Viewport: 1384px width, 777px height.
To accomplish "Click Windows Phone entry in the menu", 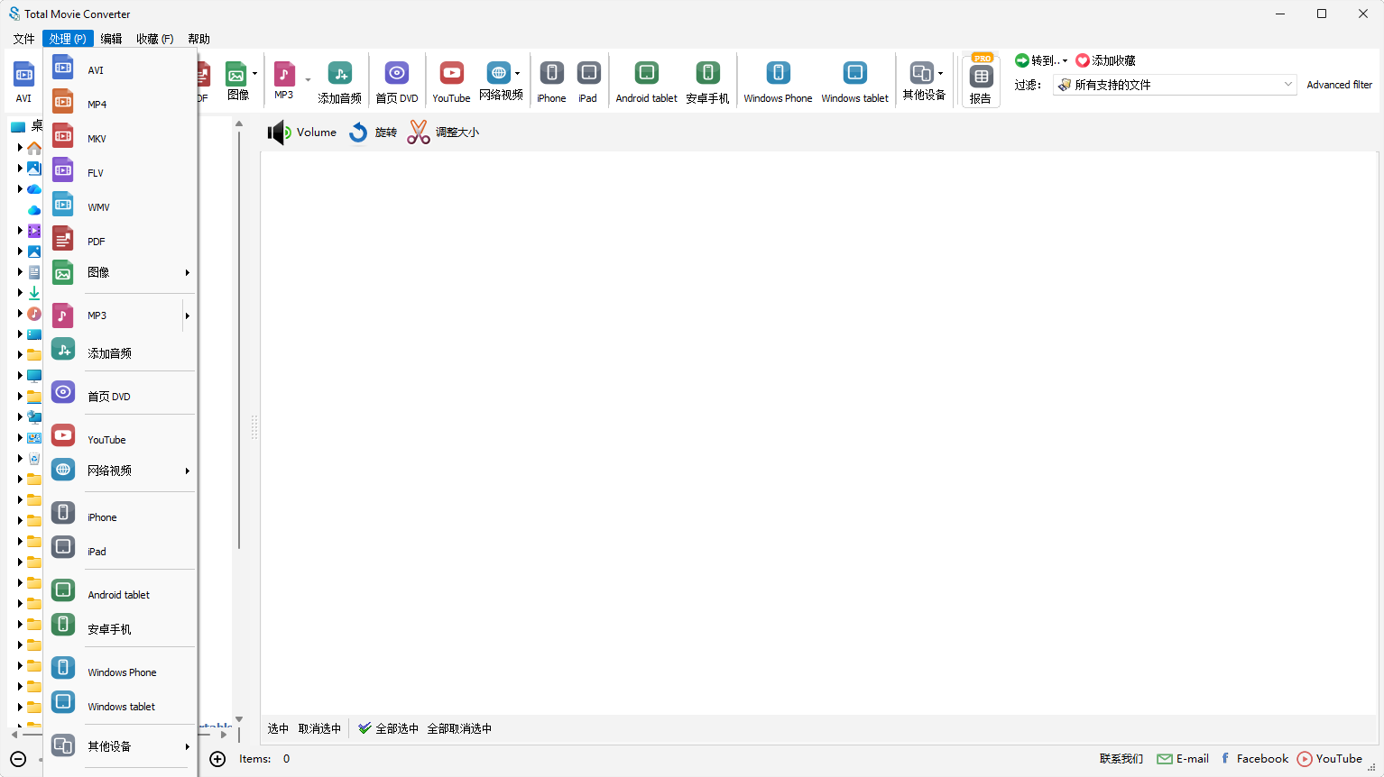I will pyautogui.click(x=120, y=672).
